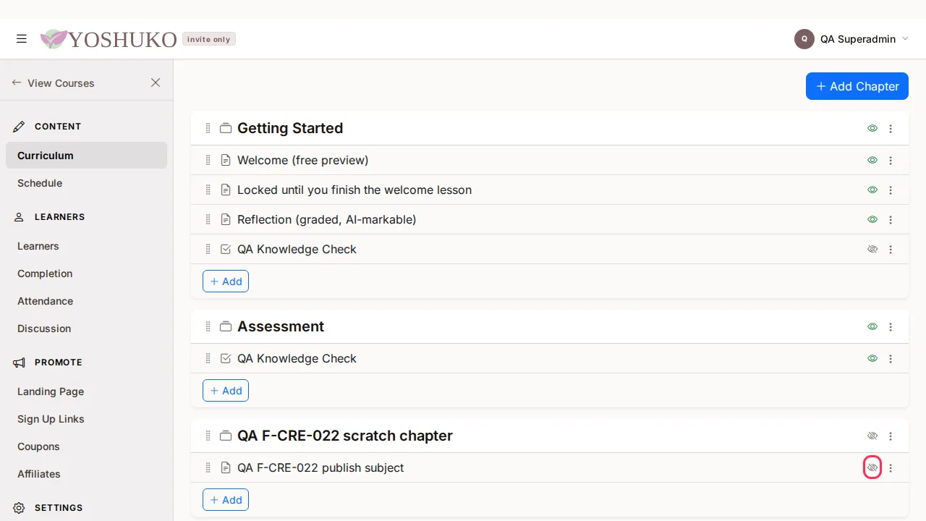Image resolution: width=926 pixels, height=521 pixels.
Task: Click Add under the Assessment chapter
Action: pos(226,391)
